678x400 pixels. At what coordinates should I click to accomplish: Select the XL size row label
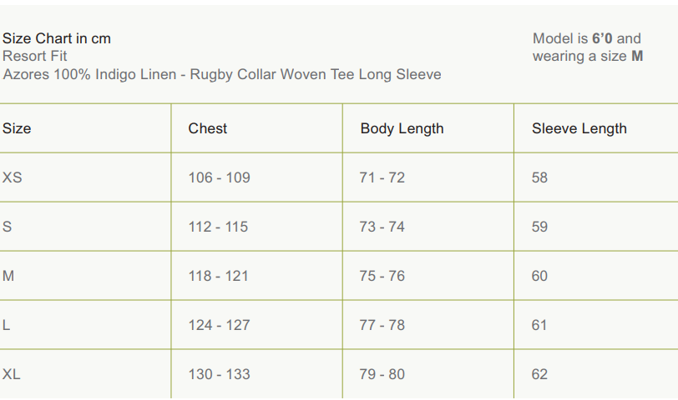click(12, 374)
